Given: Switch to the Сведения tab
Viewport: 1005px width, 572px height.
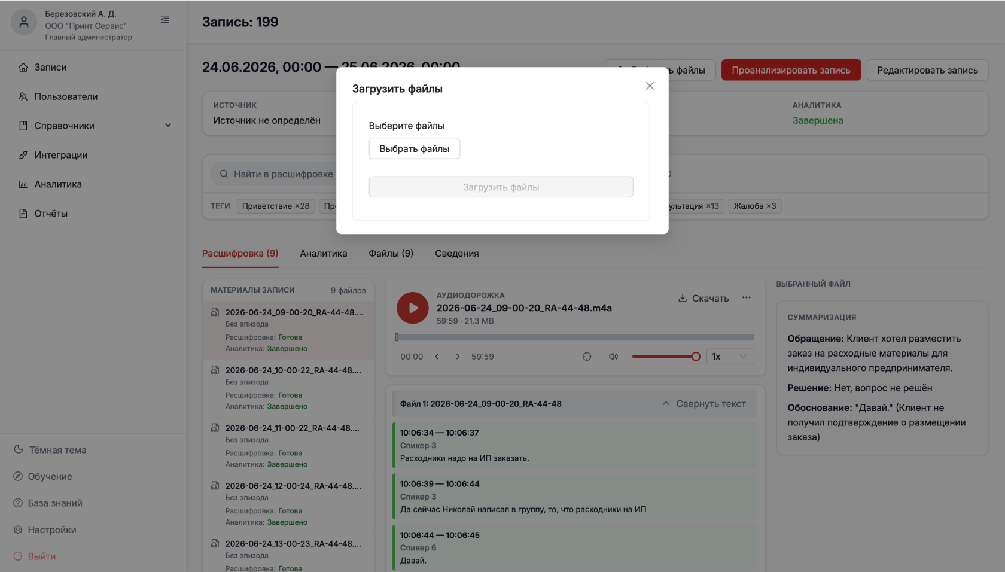Looking at the screenshot, I should pyautogui.click(x=456, y=254).
